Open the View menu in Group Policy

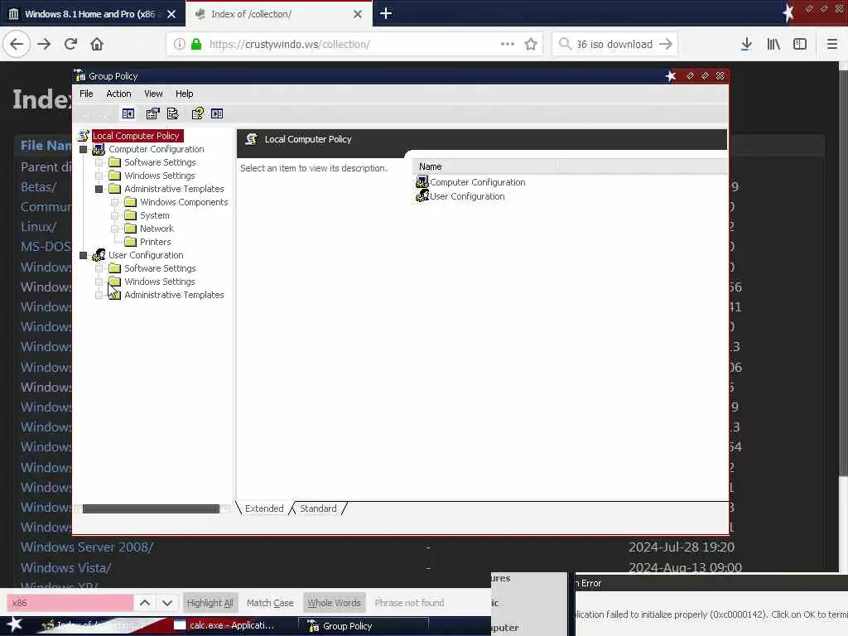(153, 94)
